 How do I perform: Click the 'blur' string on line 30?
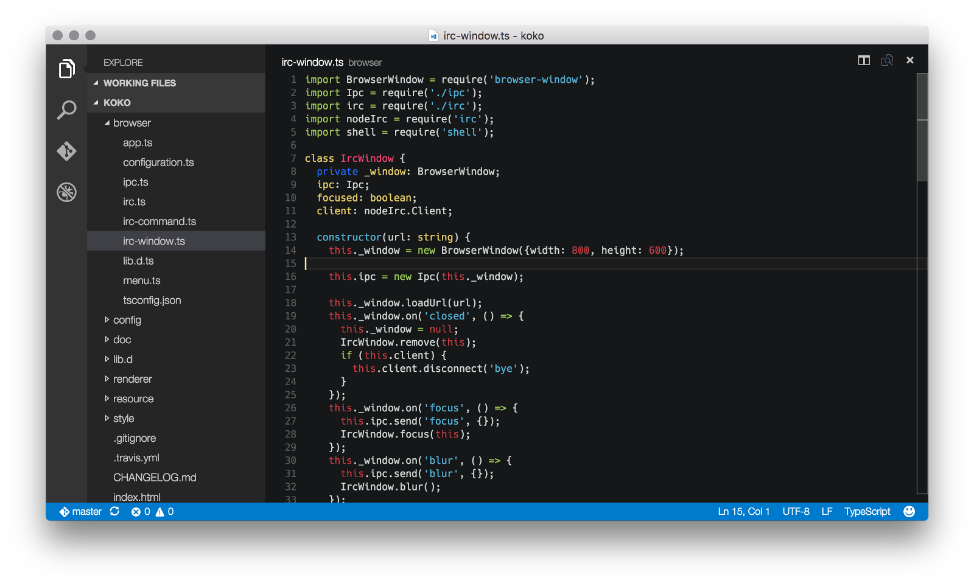441,461
